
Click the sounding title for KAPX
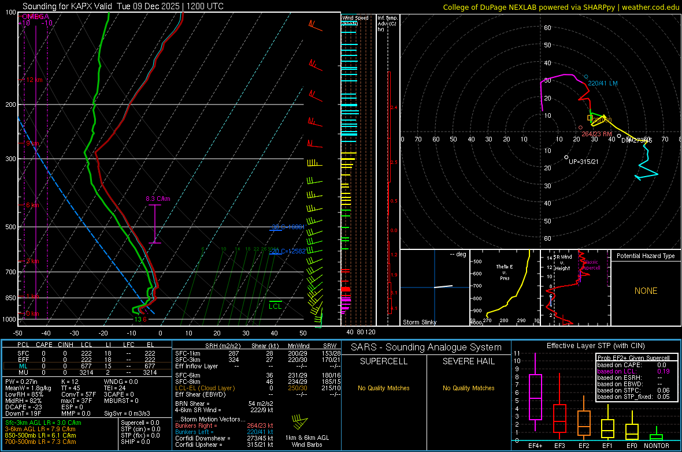coord(123,6)
